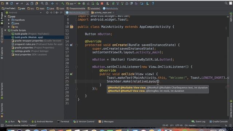This screenshot has height=131, width=233.
Task: Open the Captures side tab
Action: pos(2,53)
